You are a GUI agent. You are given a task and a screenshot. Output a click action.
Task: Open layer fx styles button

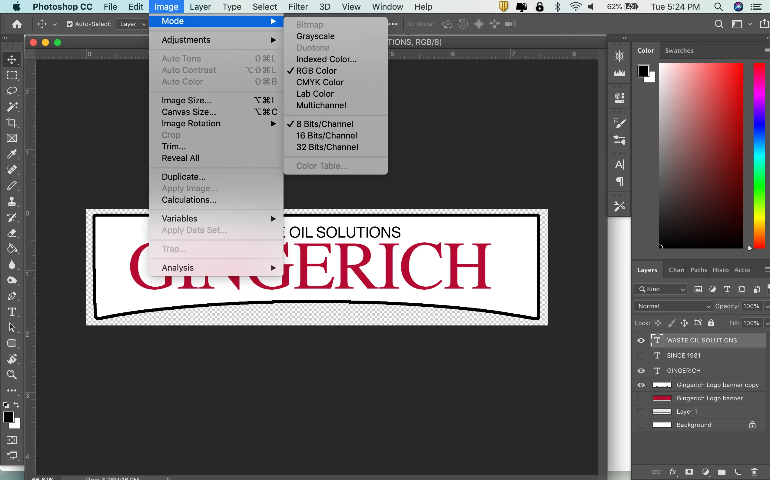click(672, 472)
